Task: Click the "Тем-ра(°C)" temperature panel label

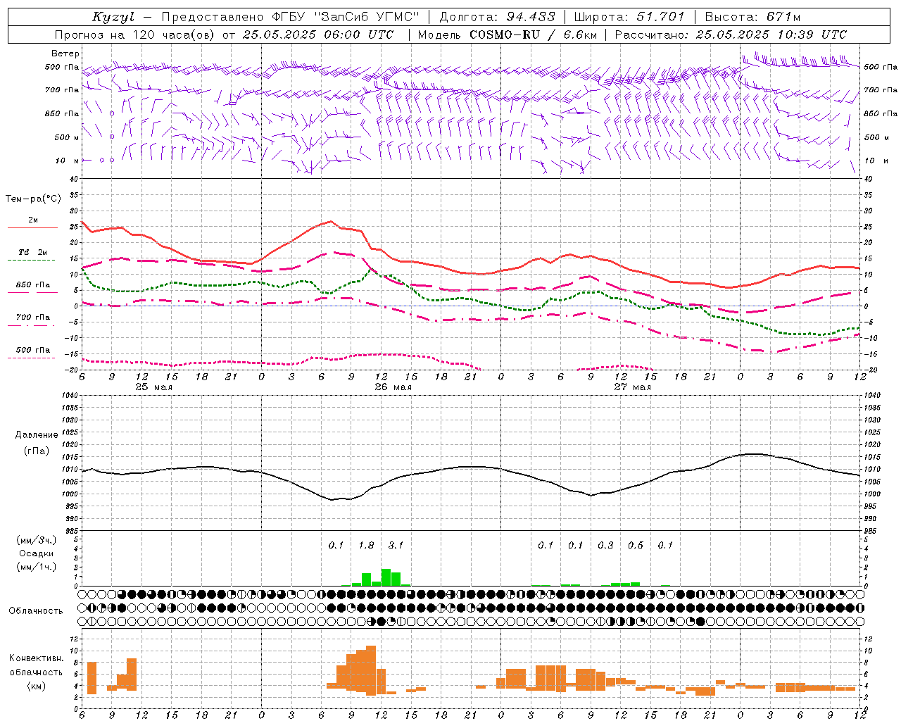Action: 33,199
